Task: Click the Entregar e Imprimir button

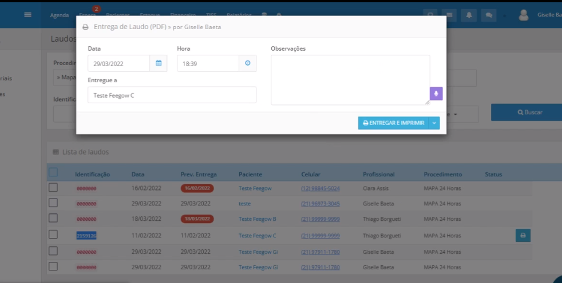Action: [393, 123]
